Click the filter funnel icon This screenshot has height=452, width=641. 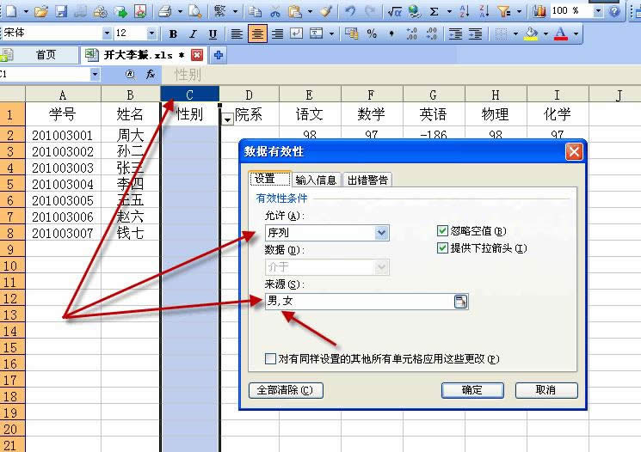(x=504, y=11)
